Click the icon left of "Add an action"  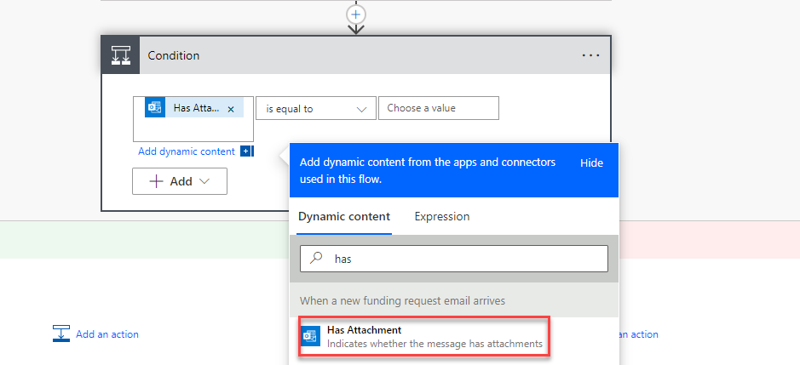coord(60,334)
